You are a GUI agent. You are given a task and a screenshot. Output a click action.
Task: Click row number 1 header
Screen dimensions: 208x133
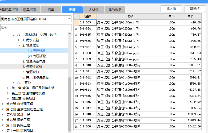(76, 23)
